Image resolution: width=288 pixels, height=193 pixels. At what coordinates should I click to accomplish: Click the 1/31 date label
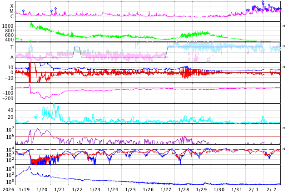tap(237, 189)
